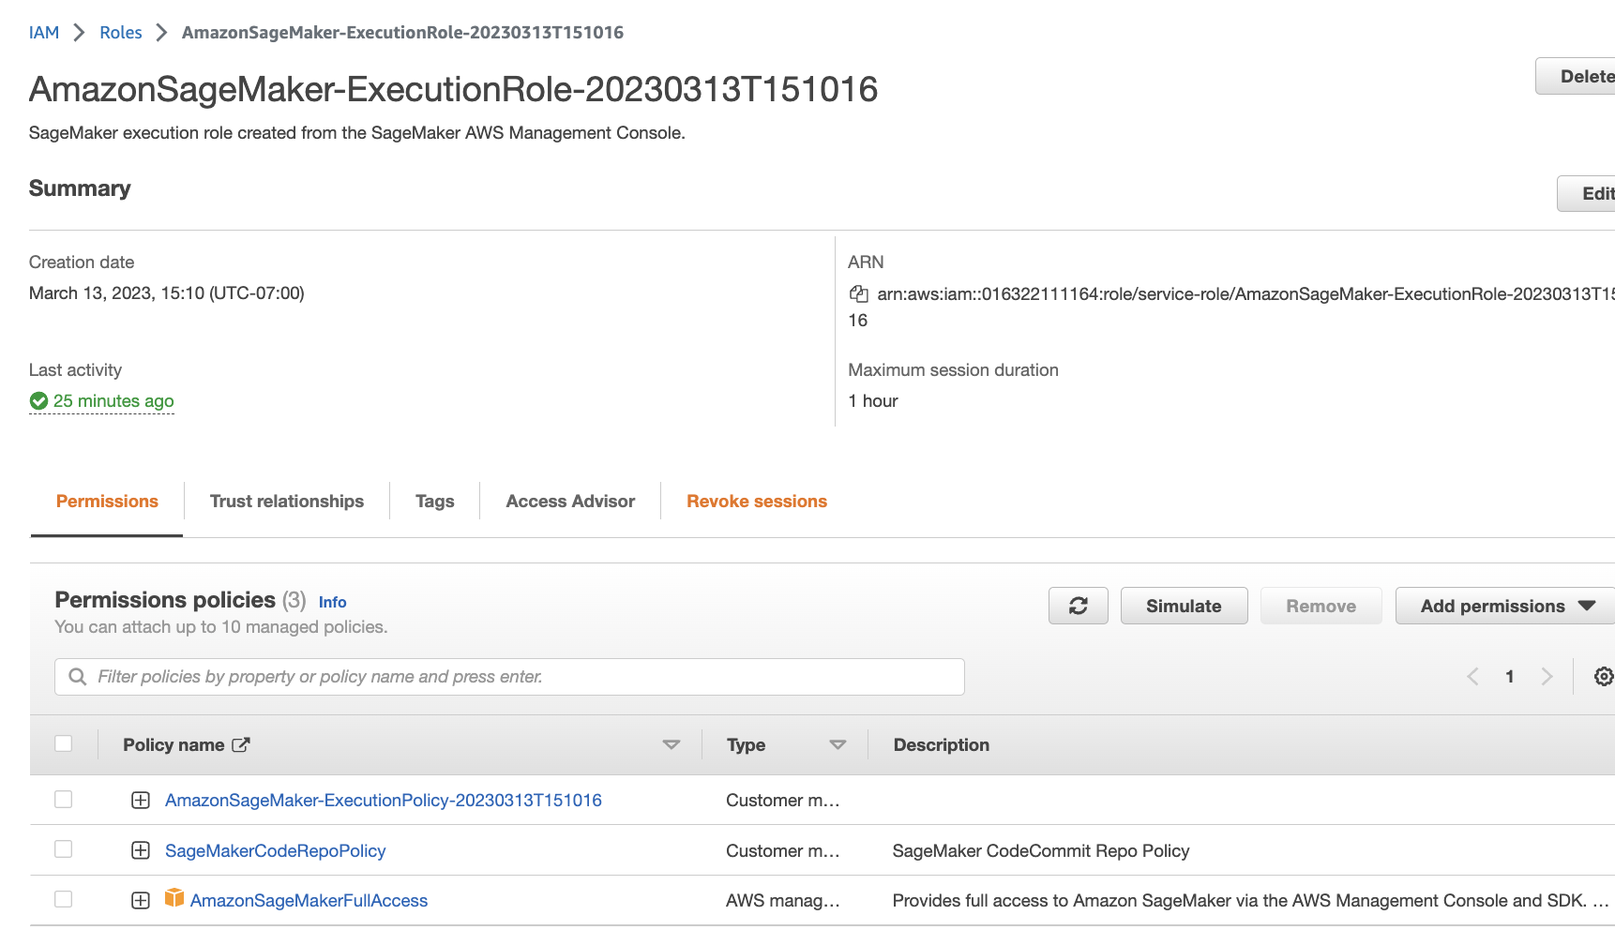Check the AmazonSageMaker-ExecutionPolicy-20230313T151016 row checkbox

pyautogui.click(x=64, y=799)
